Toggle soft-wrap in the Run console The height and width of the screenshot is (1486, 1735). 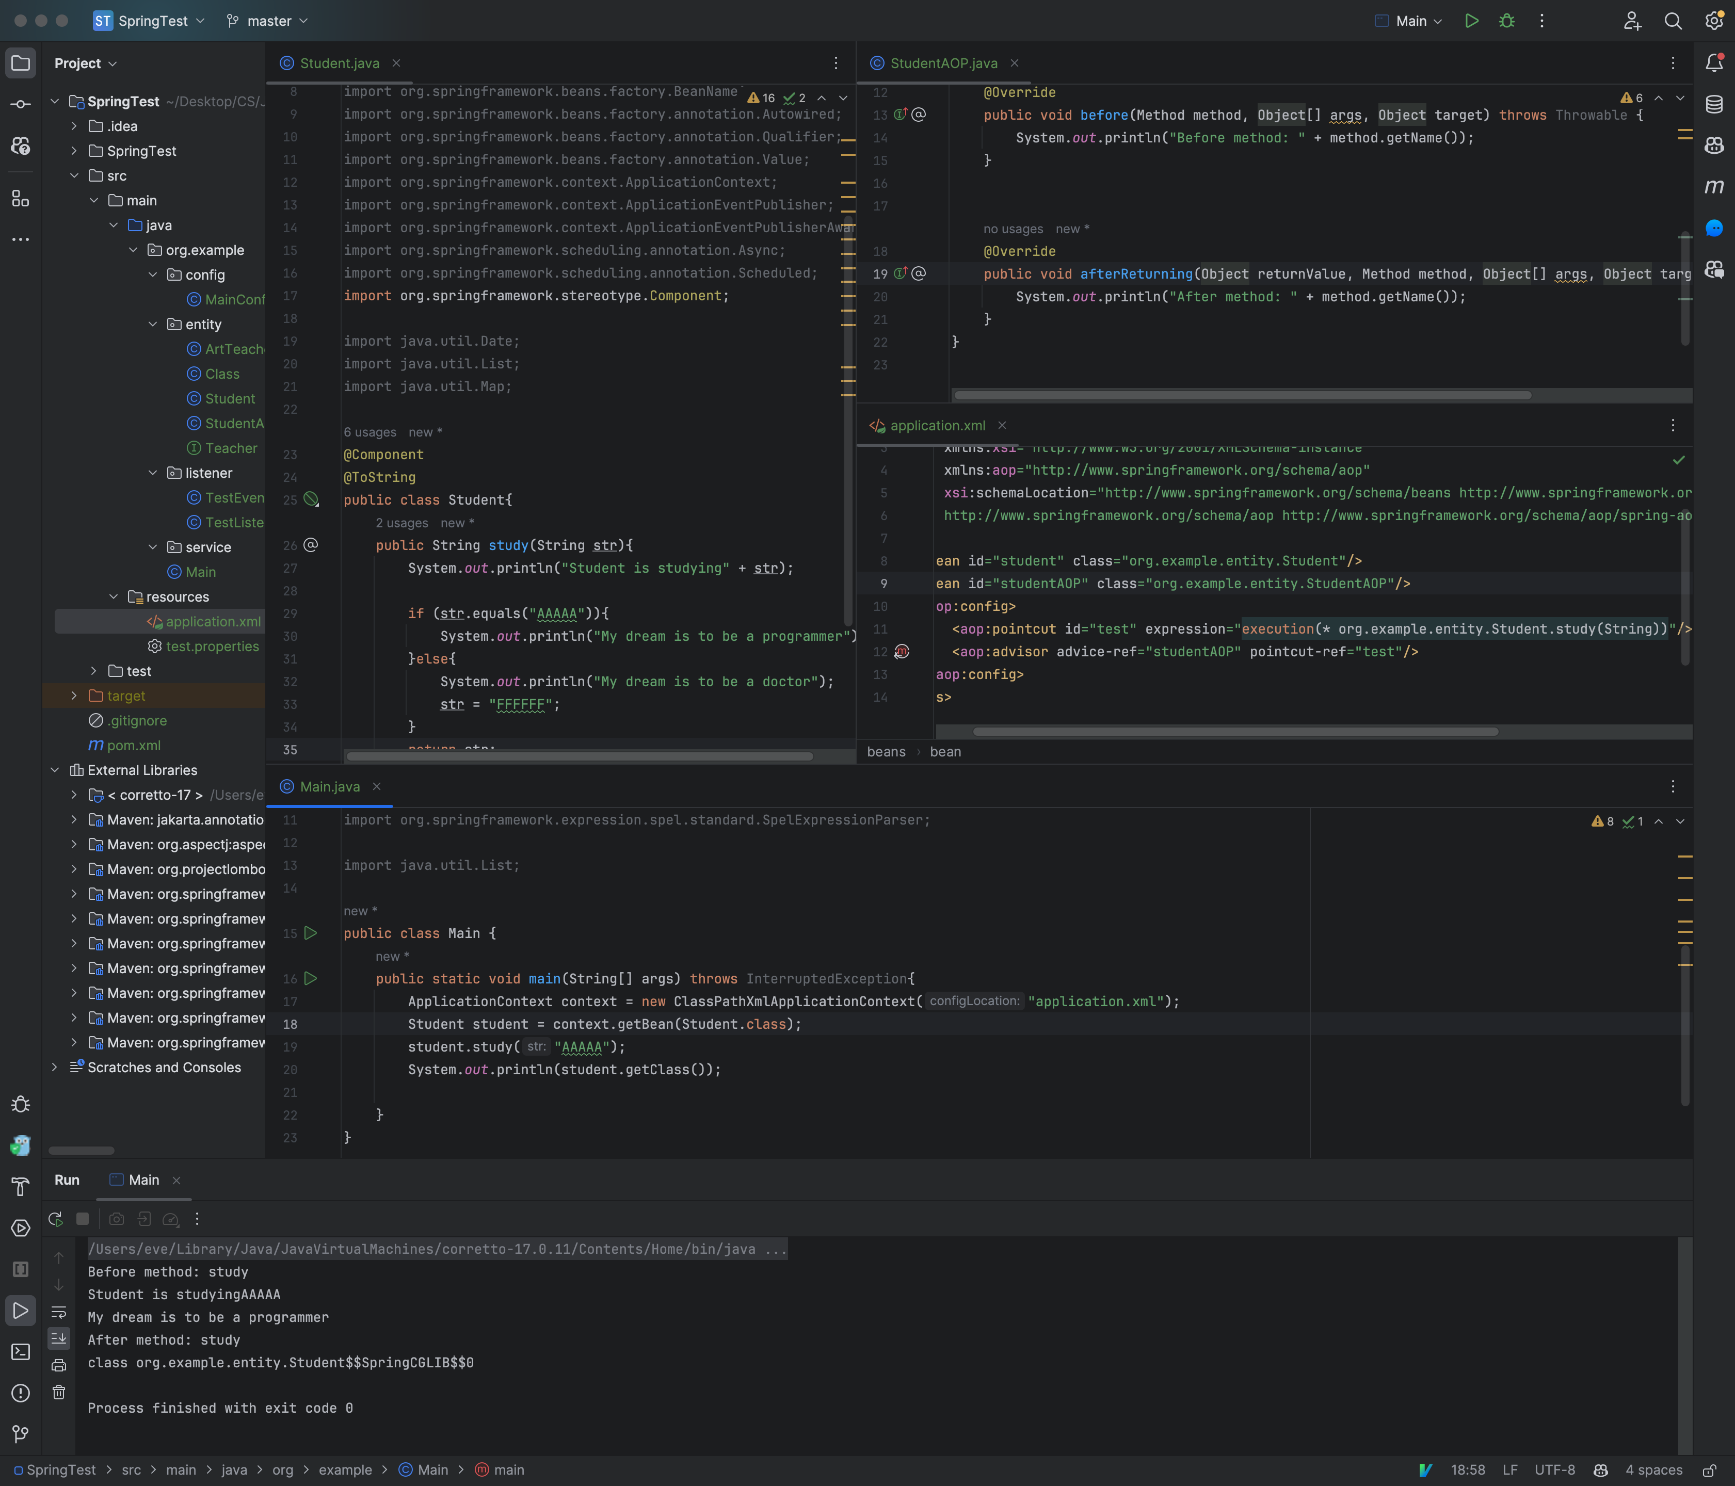(59, 1312)
